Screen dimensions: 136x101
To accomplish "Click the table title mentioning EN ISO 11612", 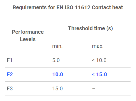I will click(68, 7).
